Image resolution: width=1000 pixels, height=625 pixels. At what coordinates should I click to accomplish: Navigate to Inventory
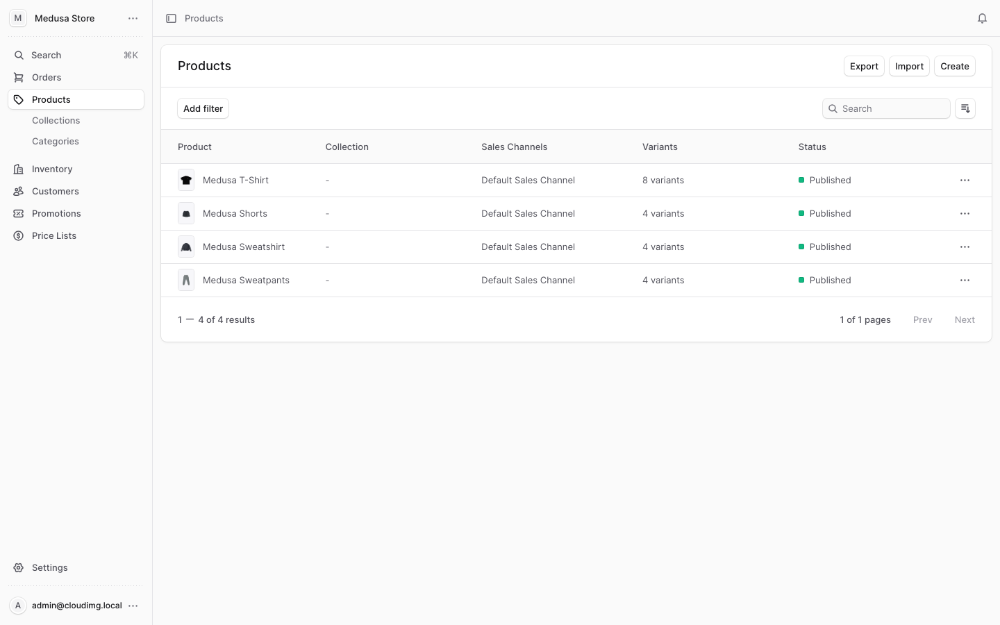coord(76,169)
